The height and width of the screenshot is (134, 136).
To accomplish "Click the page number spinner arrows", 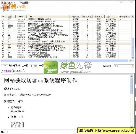I will point(35,66).
